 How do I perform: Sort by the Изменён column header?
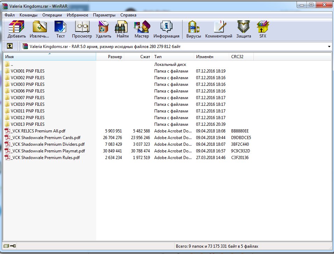[211, 56]
